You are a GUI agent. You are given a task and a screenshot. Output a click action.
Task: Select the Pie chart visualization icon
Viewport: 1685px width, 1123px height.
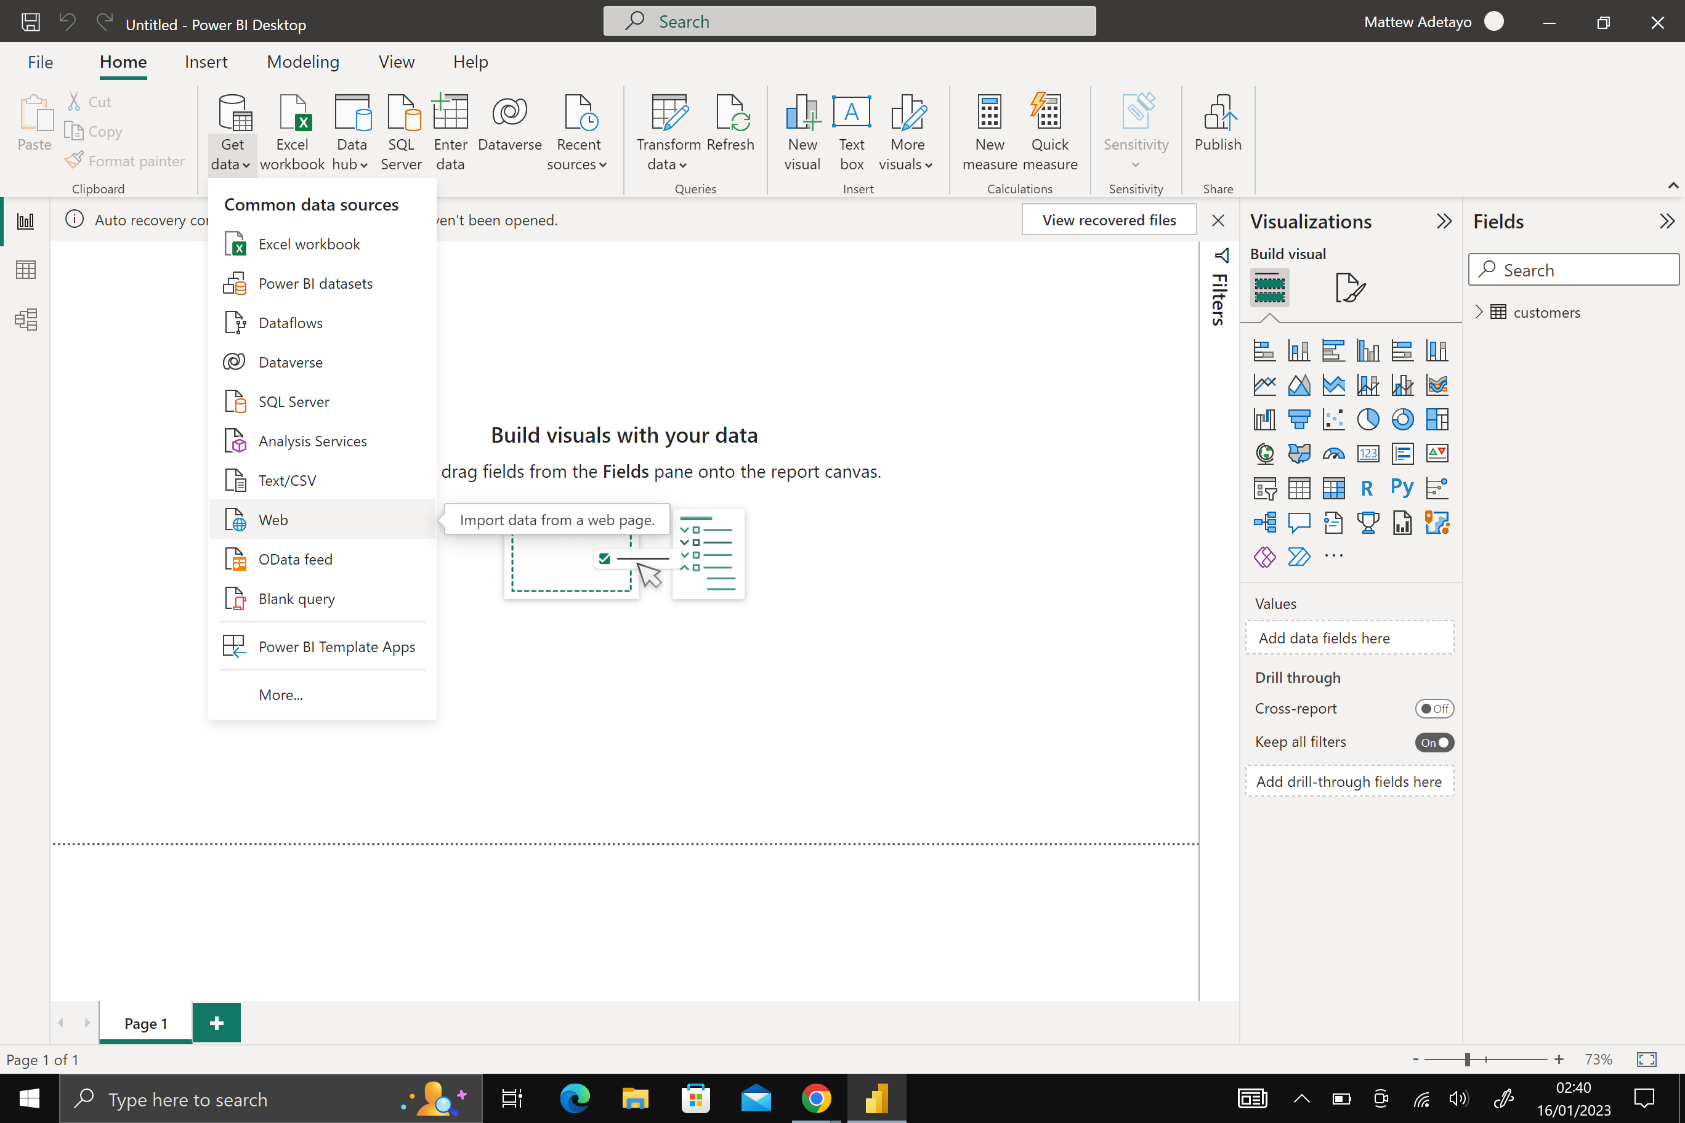1368,419
